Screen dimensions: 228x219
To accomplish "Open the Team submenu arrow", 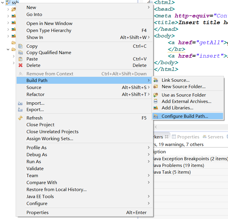I will click(149, 175).
